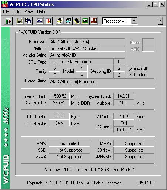Expand the Processor #1 dropdown arrow

click(x=134, y=21)
